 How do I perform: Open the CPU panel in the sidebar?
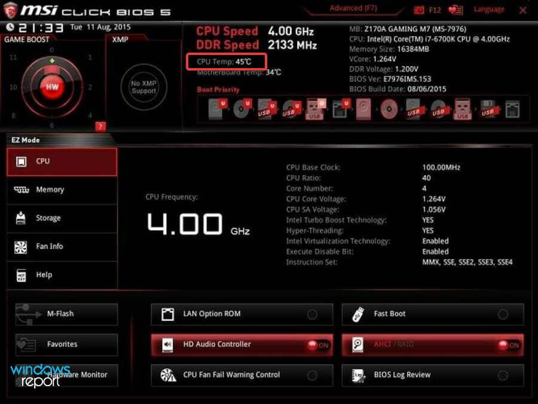(62, 161)
